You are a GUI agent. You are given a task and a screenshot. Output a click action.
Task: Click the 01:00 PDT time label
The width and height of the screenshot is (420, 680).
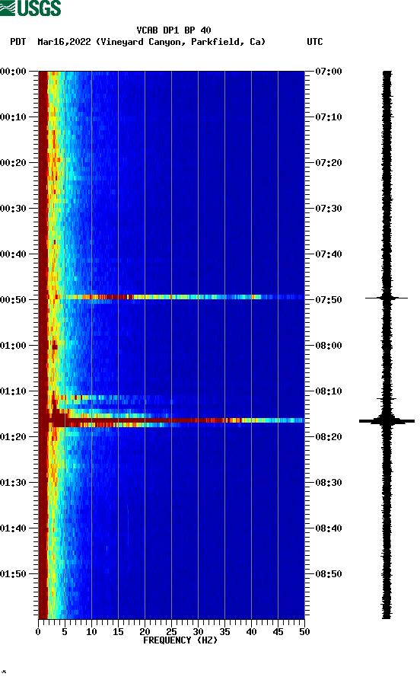pos(13,346)
